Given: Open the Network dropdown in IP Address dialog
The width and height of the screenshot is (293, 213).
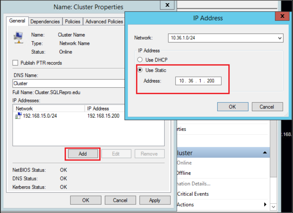Looking at the screenshot, I should pos(280,38).
